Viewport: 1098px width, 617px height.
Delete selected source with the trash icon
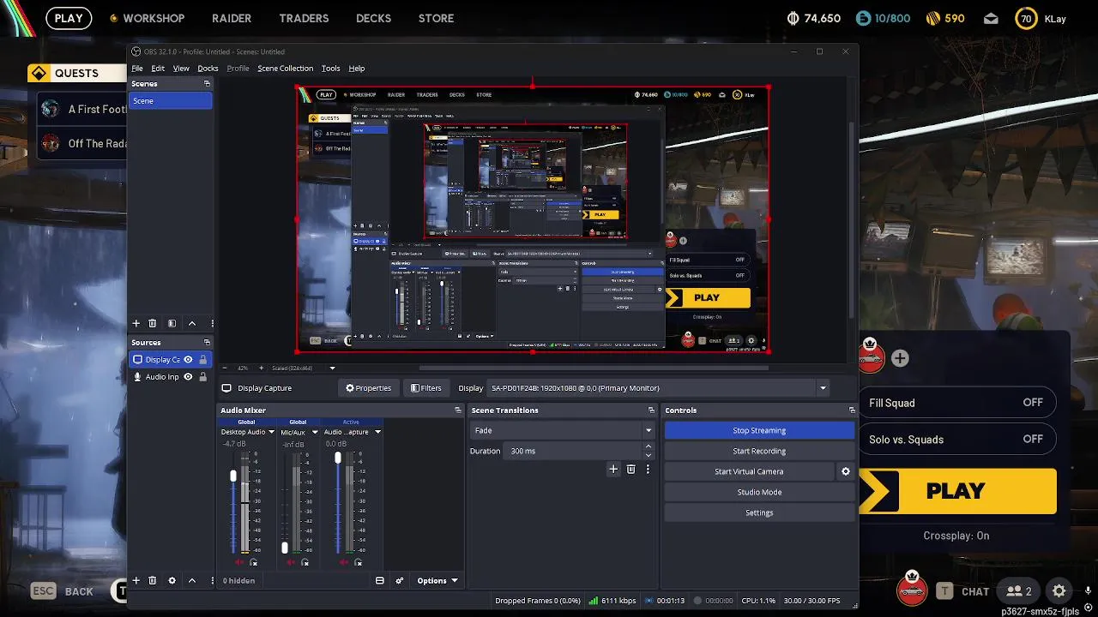coord(153,580)
